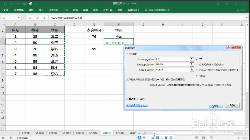This screenshot has height=140, width=250.
Task: Click the ribbon display options icon
Action: pyautogui.click(x=218, y=3)
